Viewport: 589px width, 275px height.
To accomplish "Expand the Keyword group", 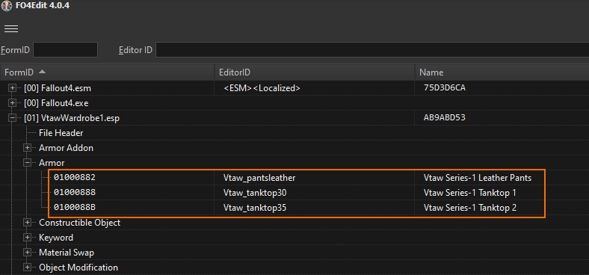I will pos(27,238).
